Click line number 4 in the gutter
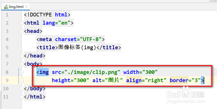This screenshot has width=217, height=109. [7, 39]
